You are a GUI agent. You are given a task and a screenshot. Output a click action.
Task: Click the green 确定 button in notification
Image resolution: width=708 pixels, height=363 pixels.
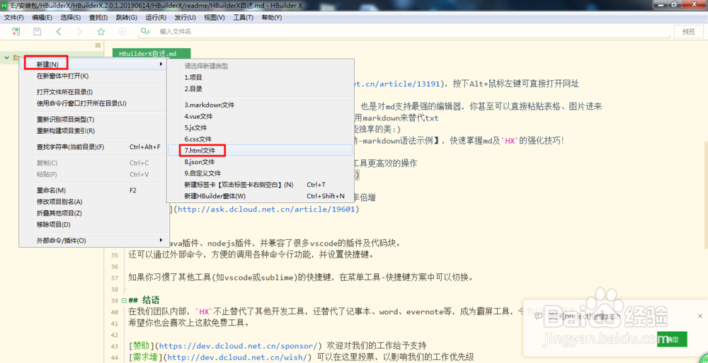click(673, 339)
